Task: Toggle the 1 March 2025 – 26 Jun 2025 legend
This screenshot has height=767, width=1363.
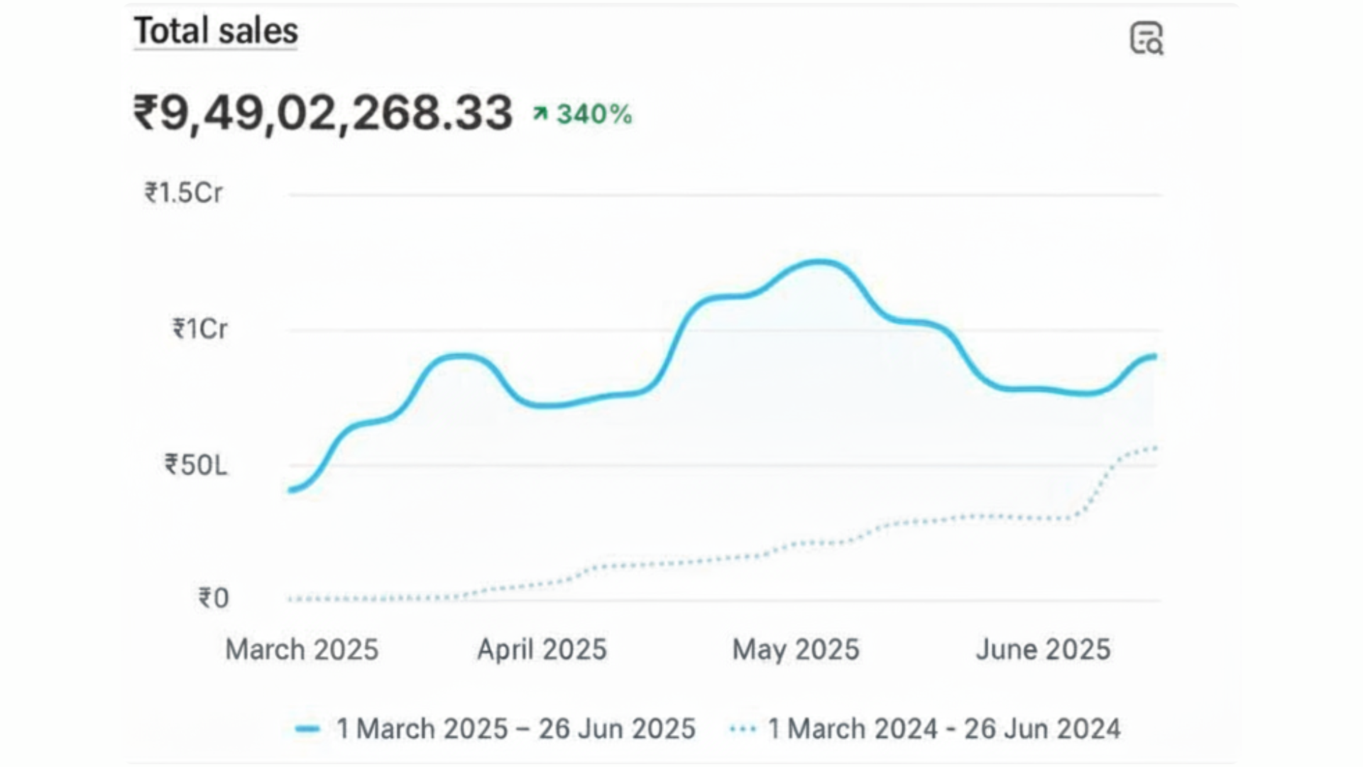Action: 515,729
